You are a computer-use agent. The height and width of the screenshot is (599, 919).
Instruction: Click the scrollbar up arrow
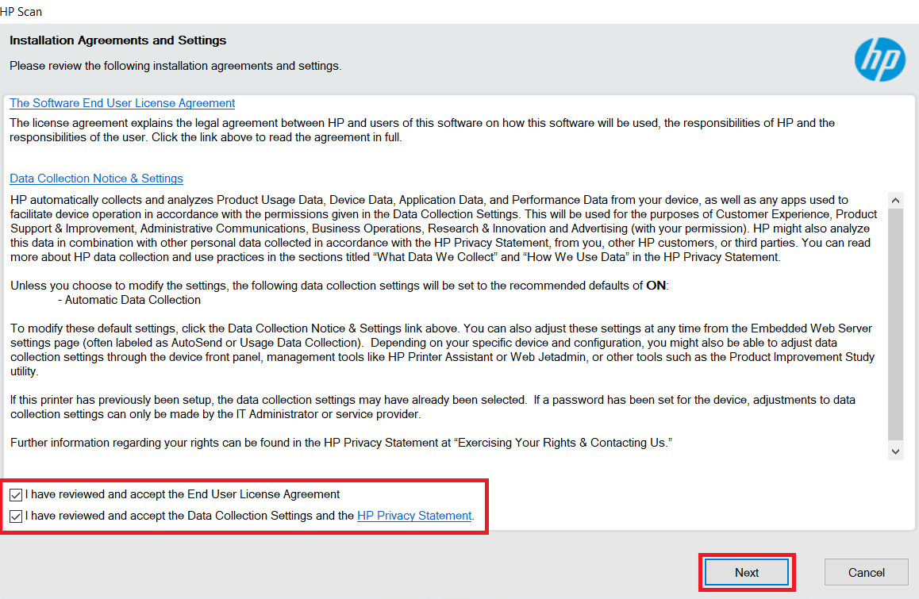(895, 200)
